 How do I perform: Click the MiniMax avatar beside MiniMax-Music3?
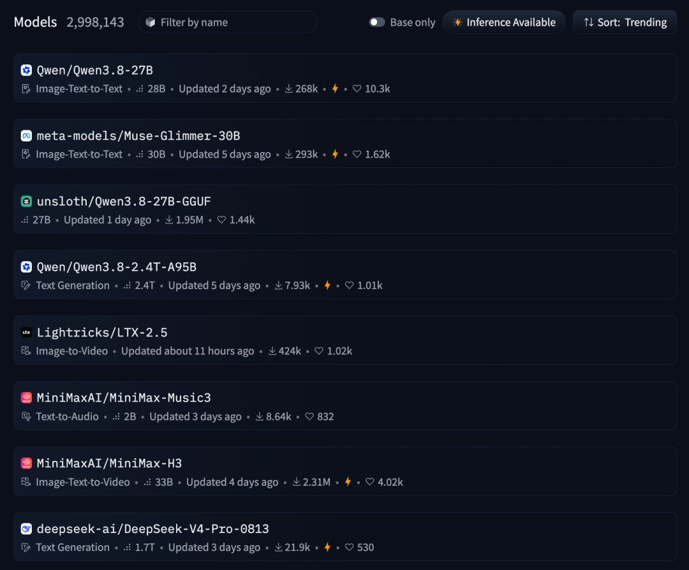point(26,398)
